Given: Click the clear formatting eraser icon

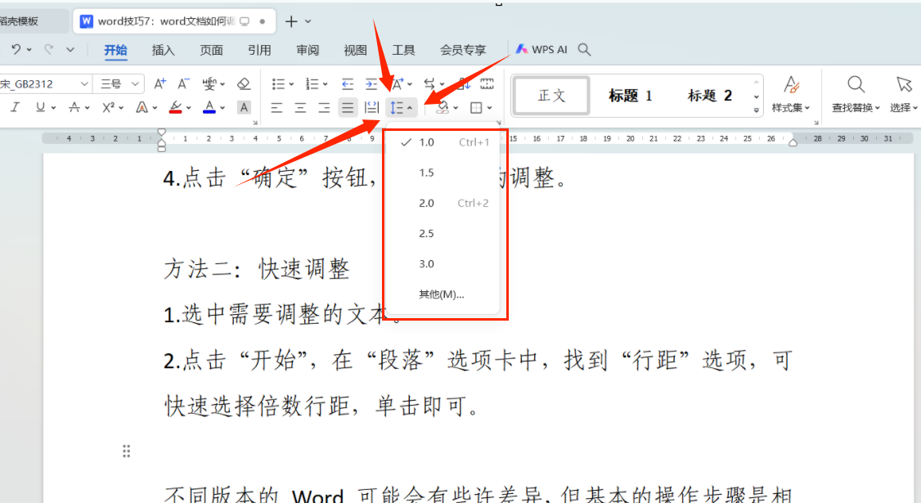Looking at the screenshot, I should point(244,84).
